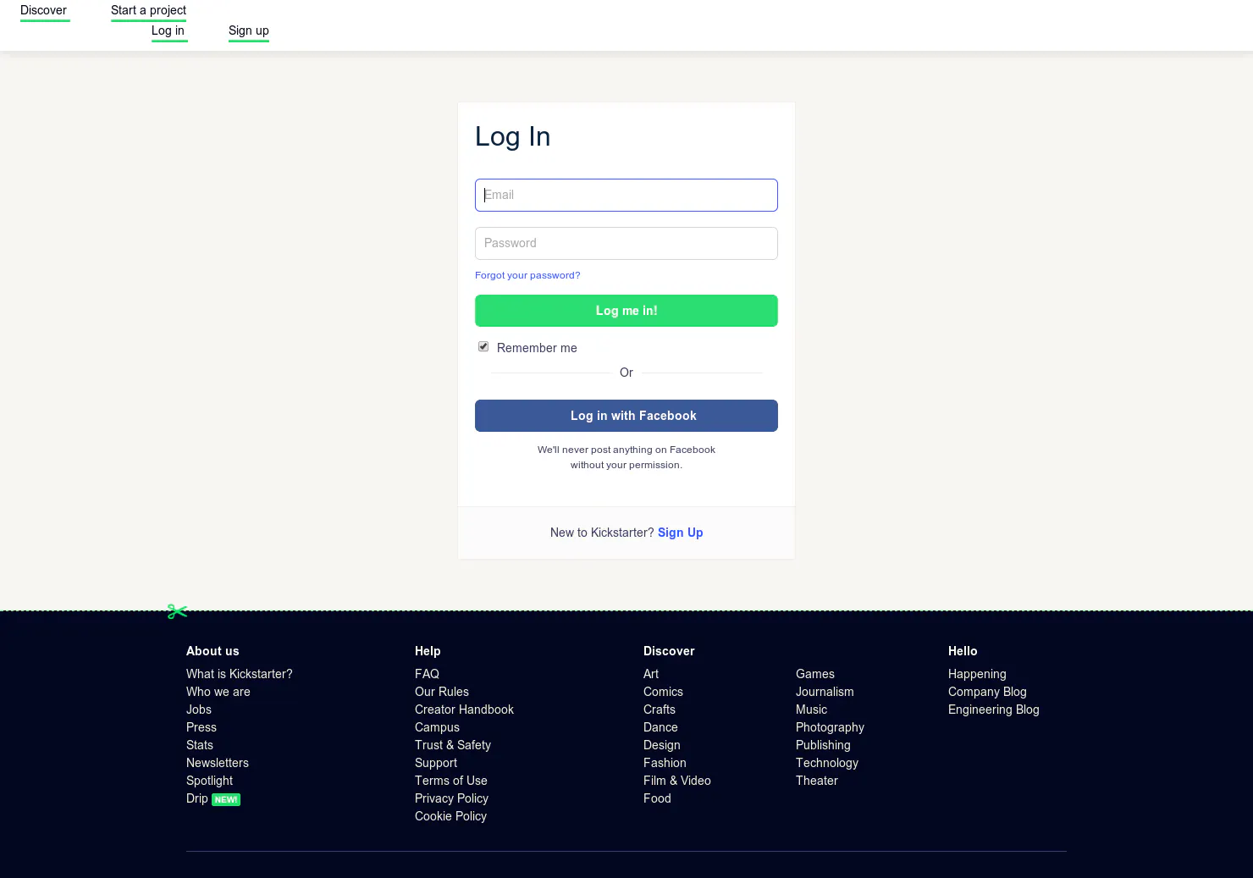Open Sign up in the header
The image size is (1253, 878).
click(249, 30)
